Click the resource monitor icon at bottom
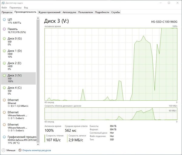The height and width of the screenshot is (155, 182). (x=20, y=150)
